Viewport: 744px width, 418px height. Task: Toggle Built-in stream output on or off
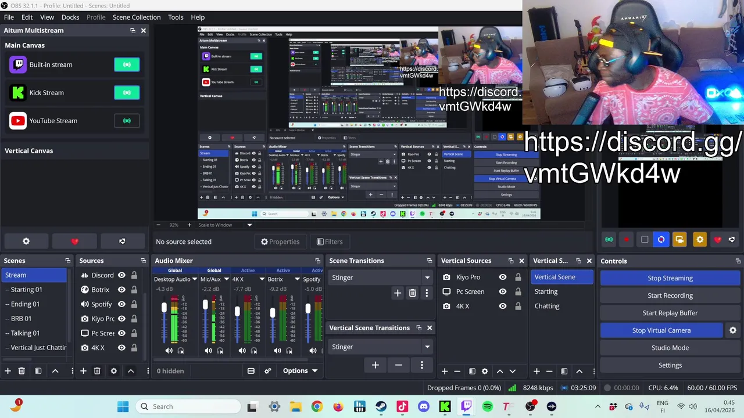point(127,64)
